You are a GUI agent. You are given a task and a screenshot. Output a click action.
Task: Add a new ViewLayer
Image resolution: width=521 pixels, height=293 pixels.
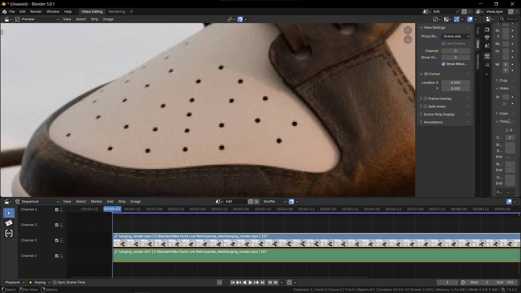click(x=511, y=12)
